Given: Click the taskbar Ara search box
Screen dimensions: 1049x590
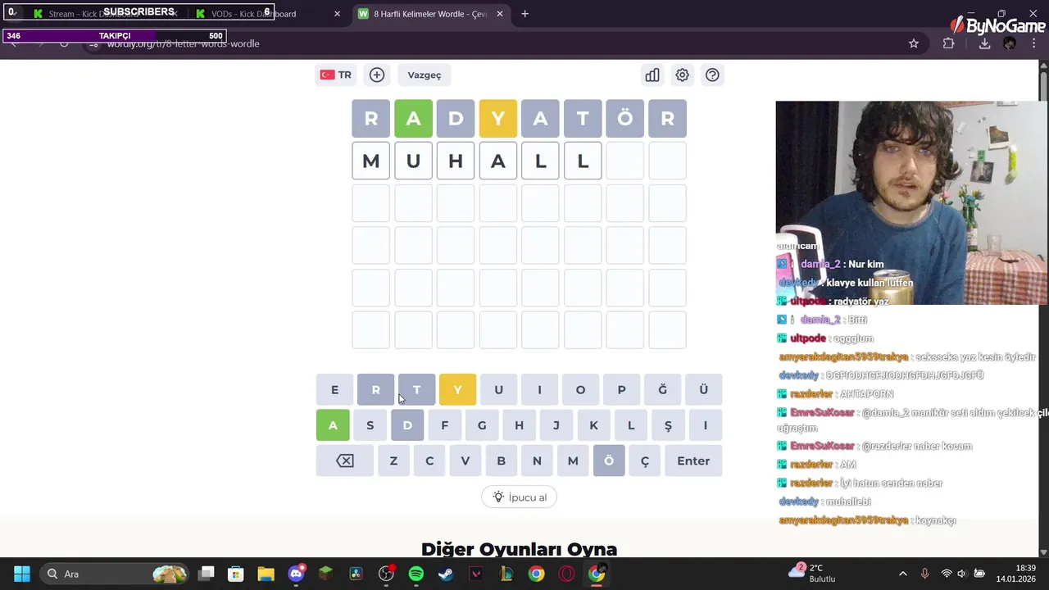Looking at the screenshot, I should (x=116, y=574).
